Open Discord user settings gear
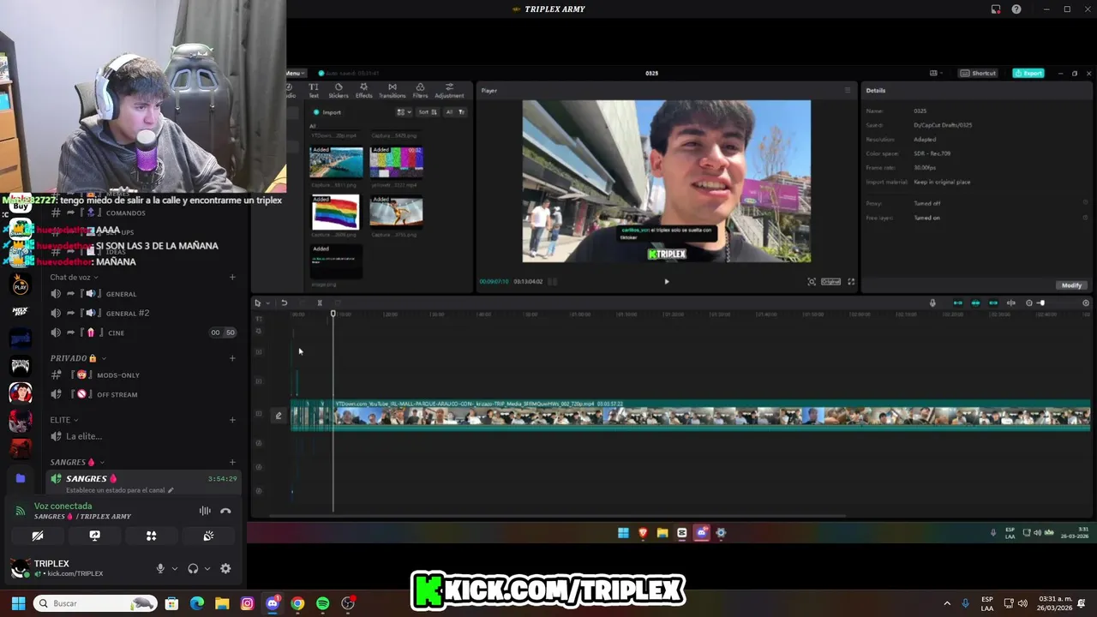This screenshot has width=1097, height=617. [225, 568]
